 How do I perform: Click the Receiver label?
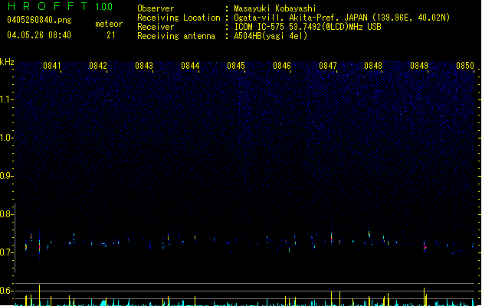click(x=156, y=27)
